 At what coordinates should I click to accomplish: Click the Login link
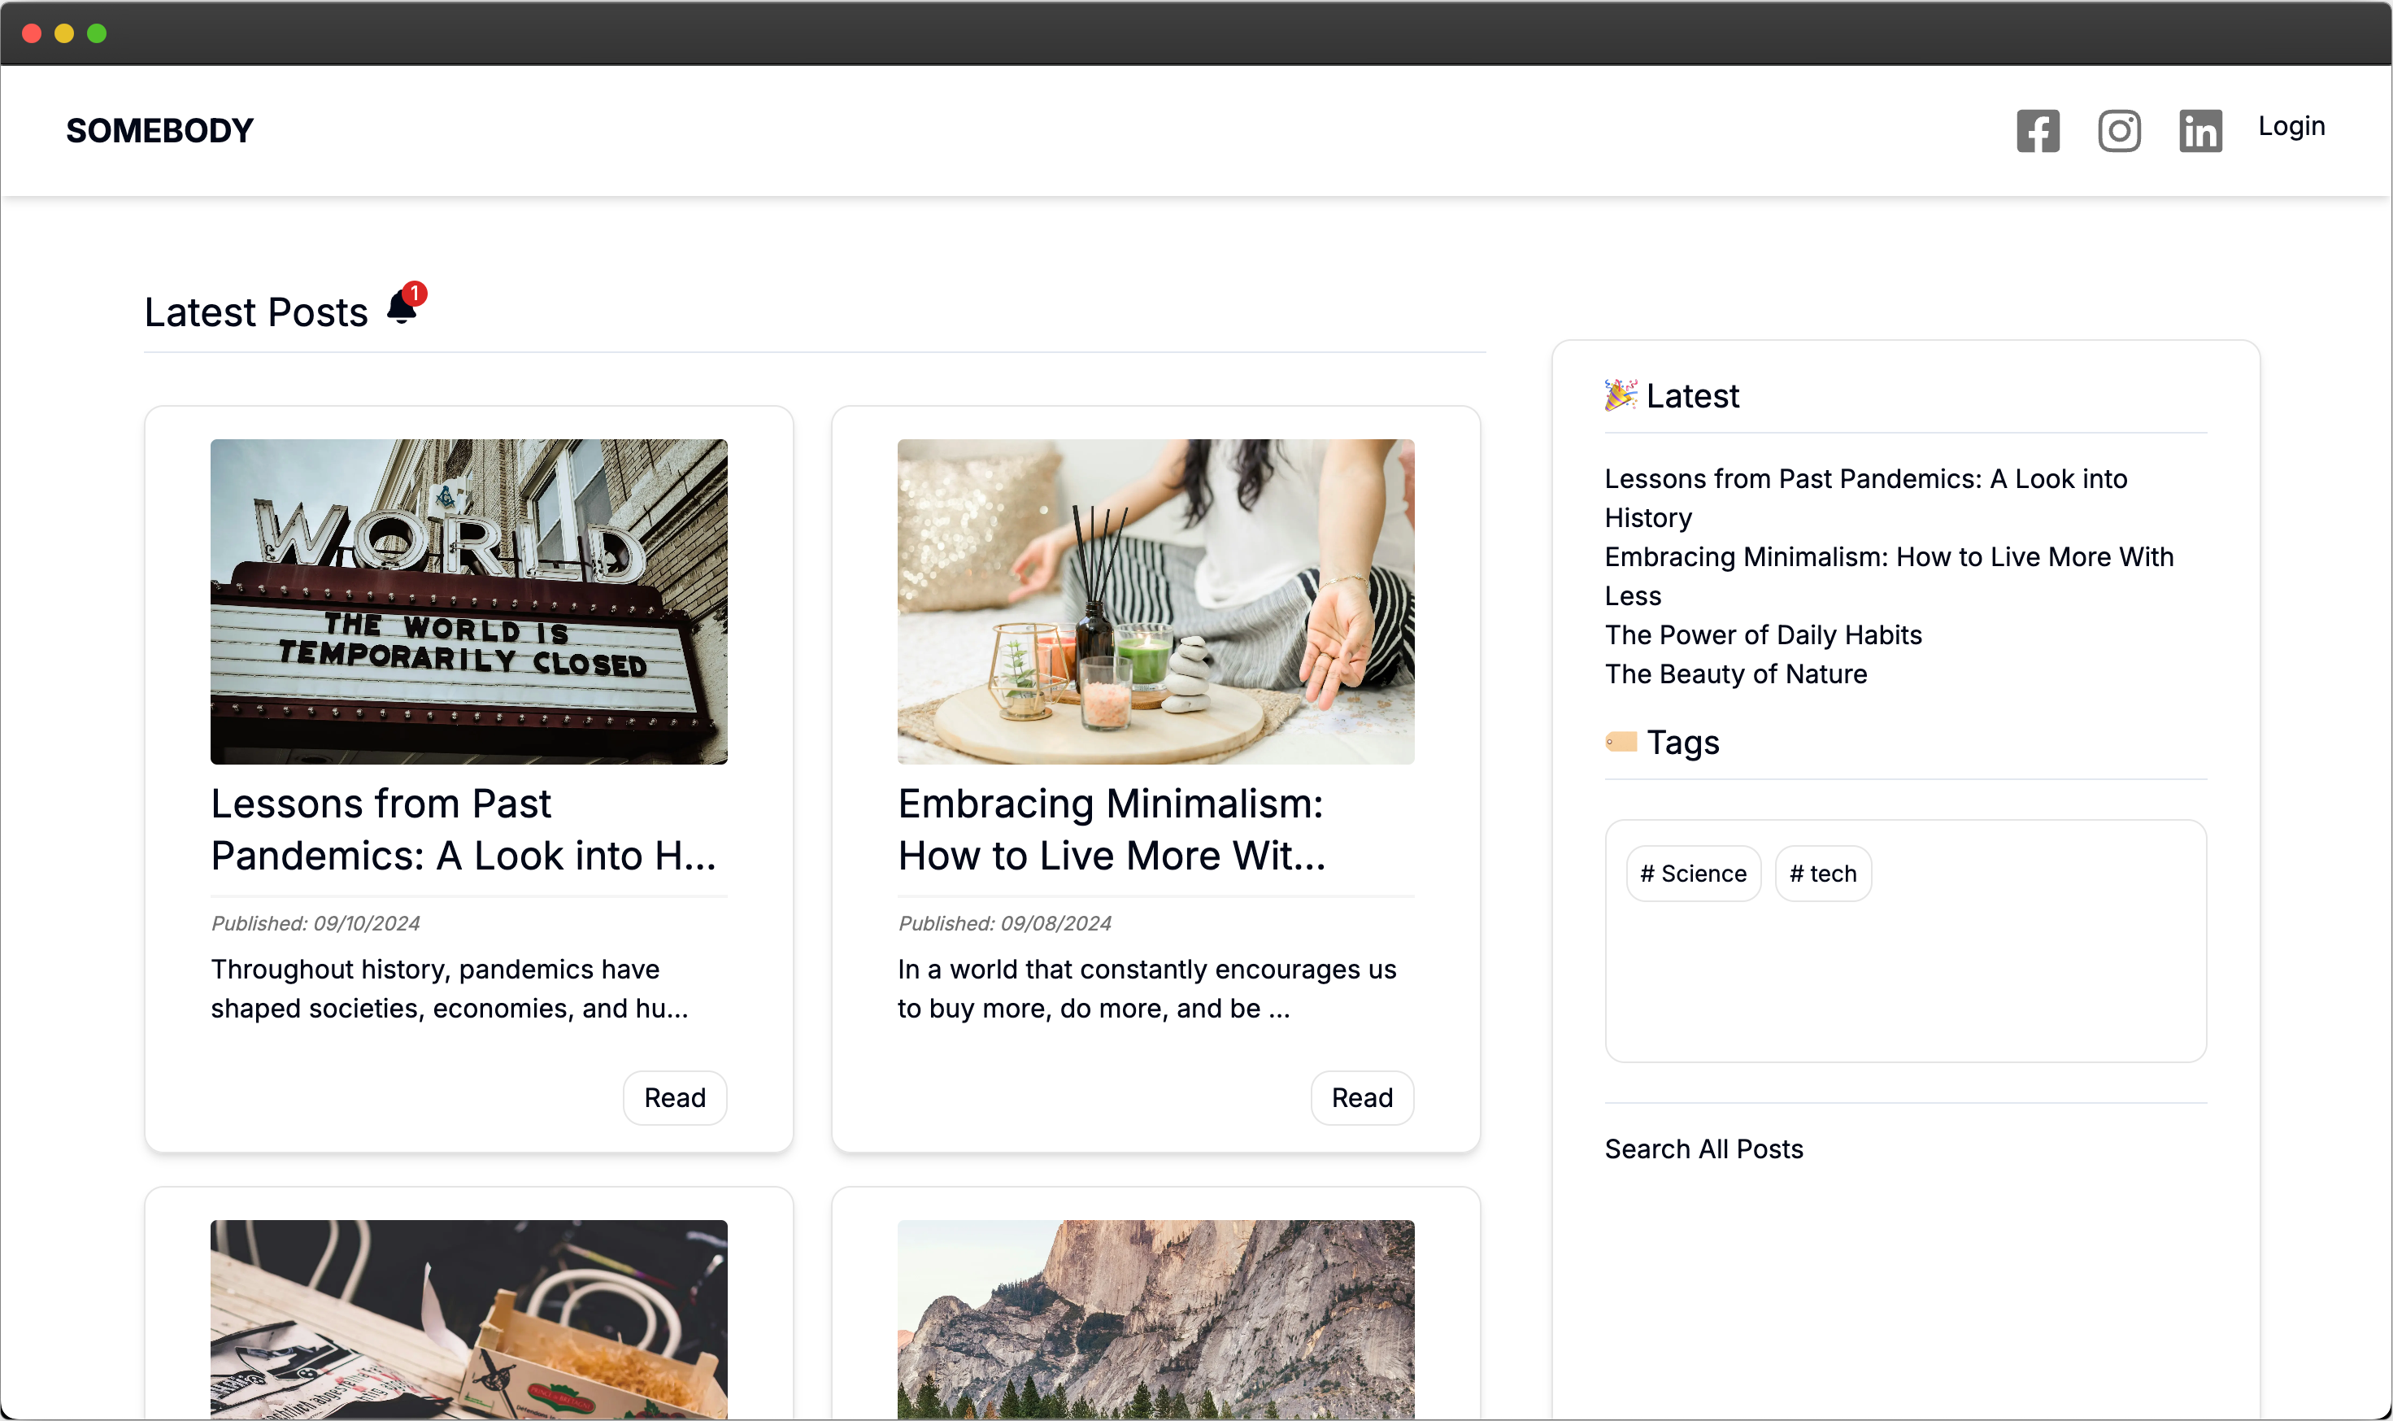[2291, 126]
